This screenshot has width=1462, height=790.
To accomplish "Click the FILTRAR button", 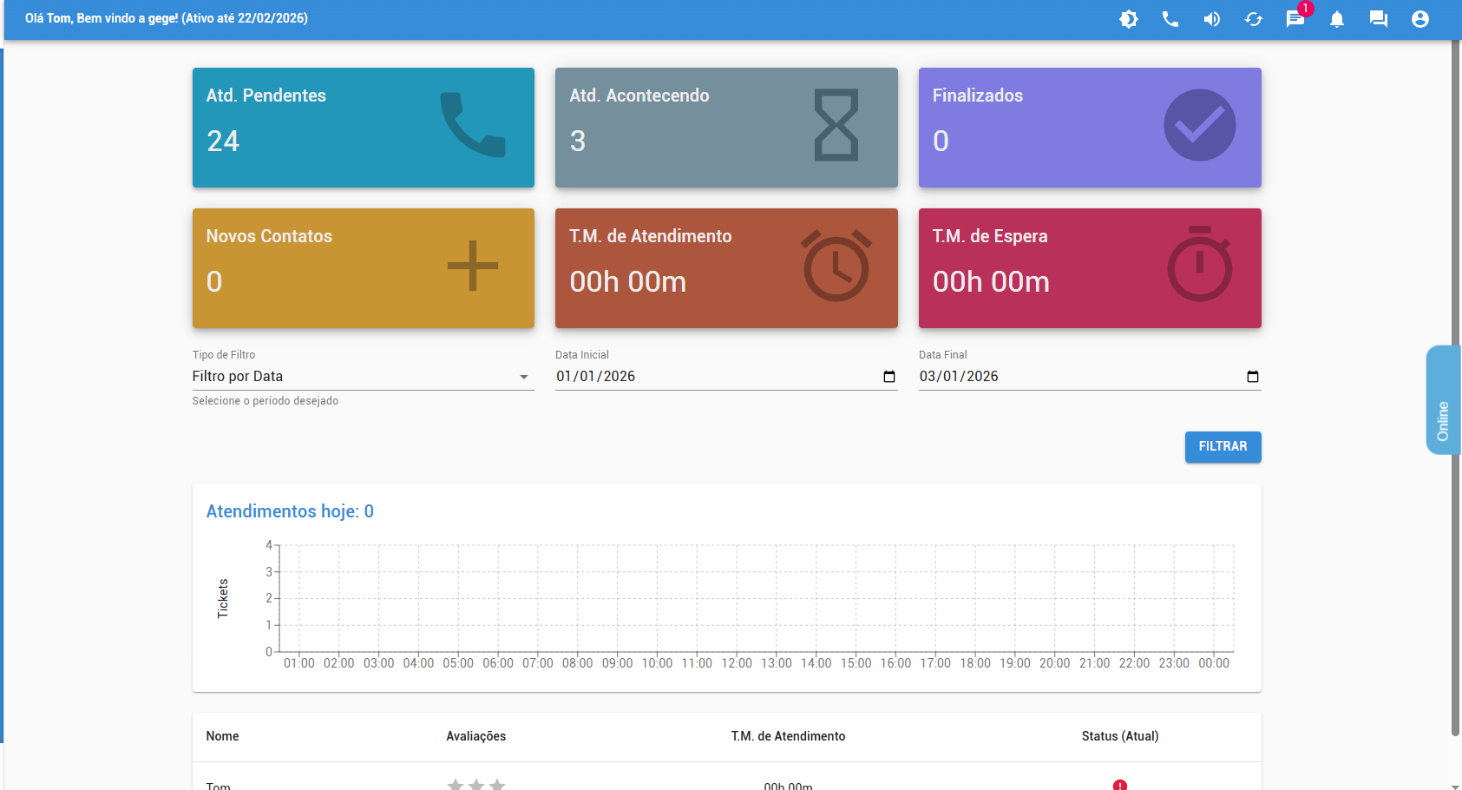I will 1223,446.
